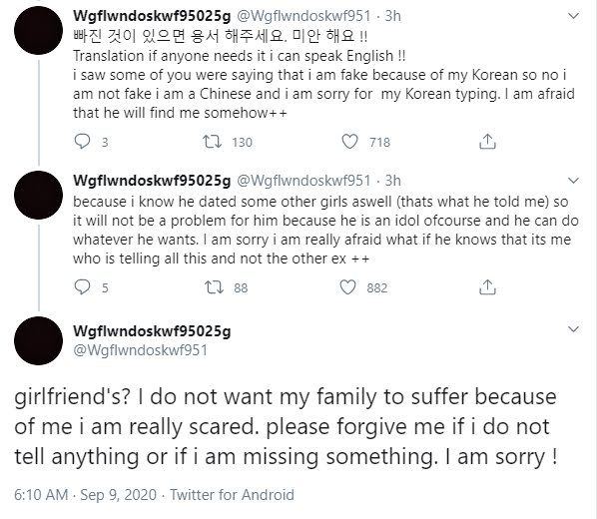The width and height of the screenshot is (597, 519).
Task: Click the Twitter for Android source link
Action: pyautogui.click(x=232, y=495)
